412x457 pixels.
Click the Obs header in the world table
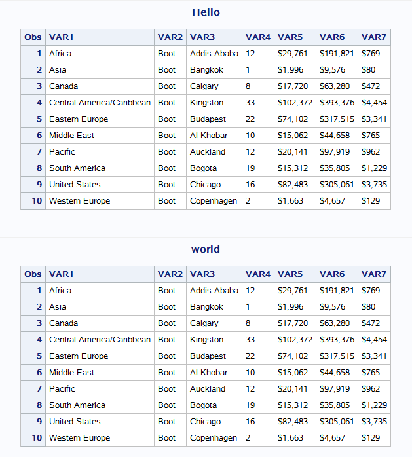pyautogui.click(x=33, y=274)
